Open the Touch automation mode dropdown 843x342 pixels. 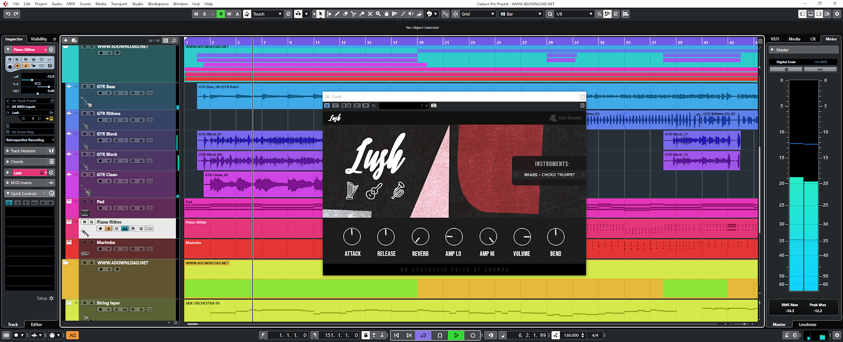point(267,14)
